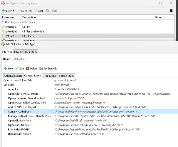
Task: Switch to the File Type tab
Action: [7, 52]
